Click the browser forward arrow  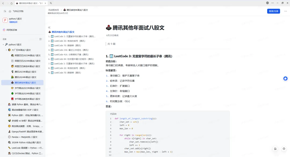point(8,3)
